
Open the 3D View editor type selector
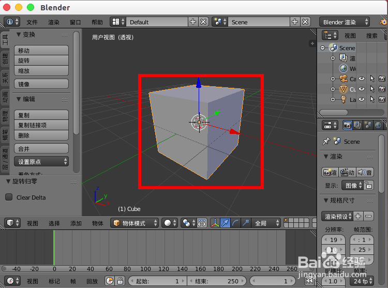[x=12, y=223]
